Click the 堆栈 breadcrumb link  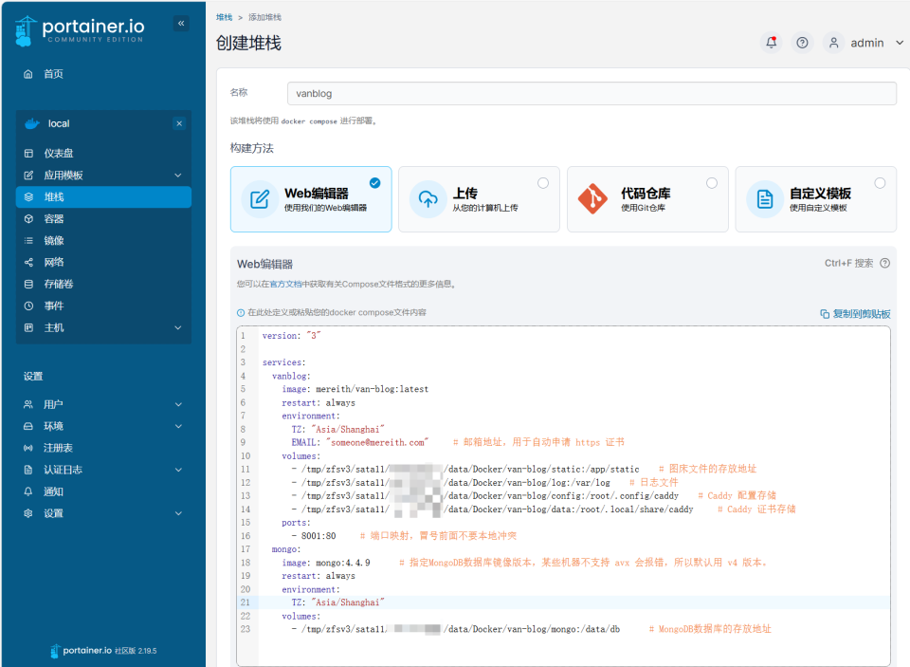click(x=224, y=17)
